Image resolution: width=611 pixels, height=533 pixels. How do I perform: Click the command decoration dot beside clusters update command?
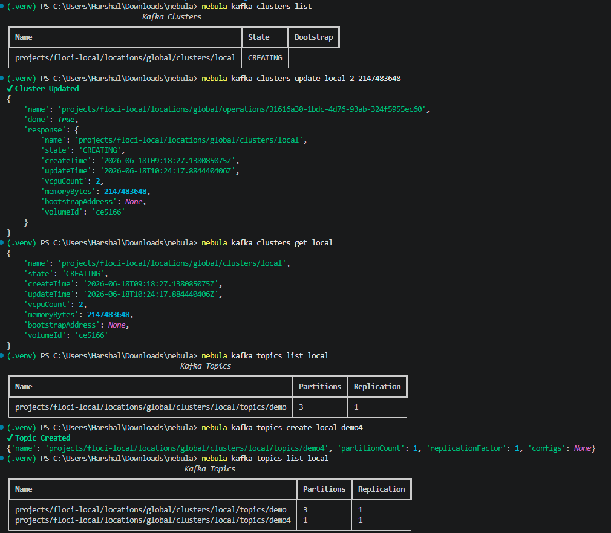click(x=2, y=78)
